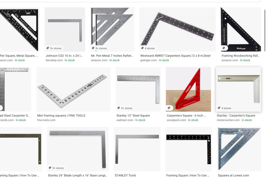The height and width of the screenshot is (177, 266).
Task: Visit the leevalley.com source link
Action: click(54, 60)
